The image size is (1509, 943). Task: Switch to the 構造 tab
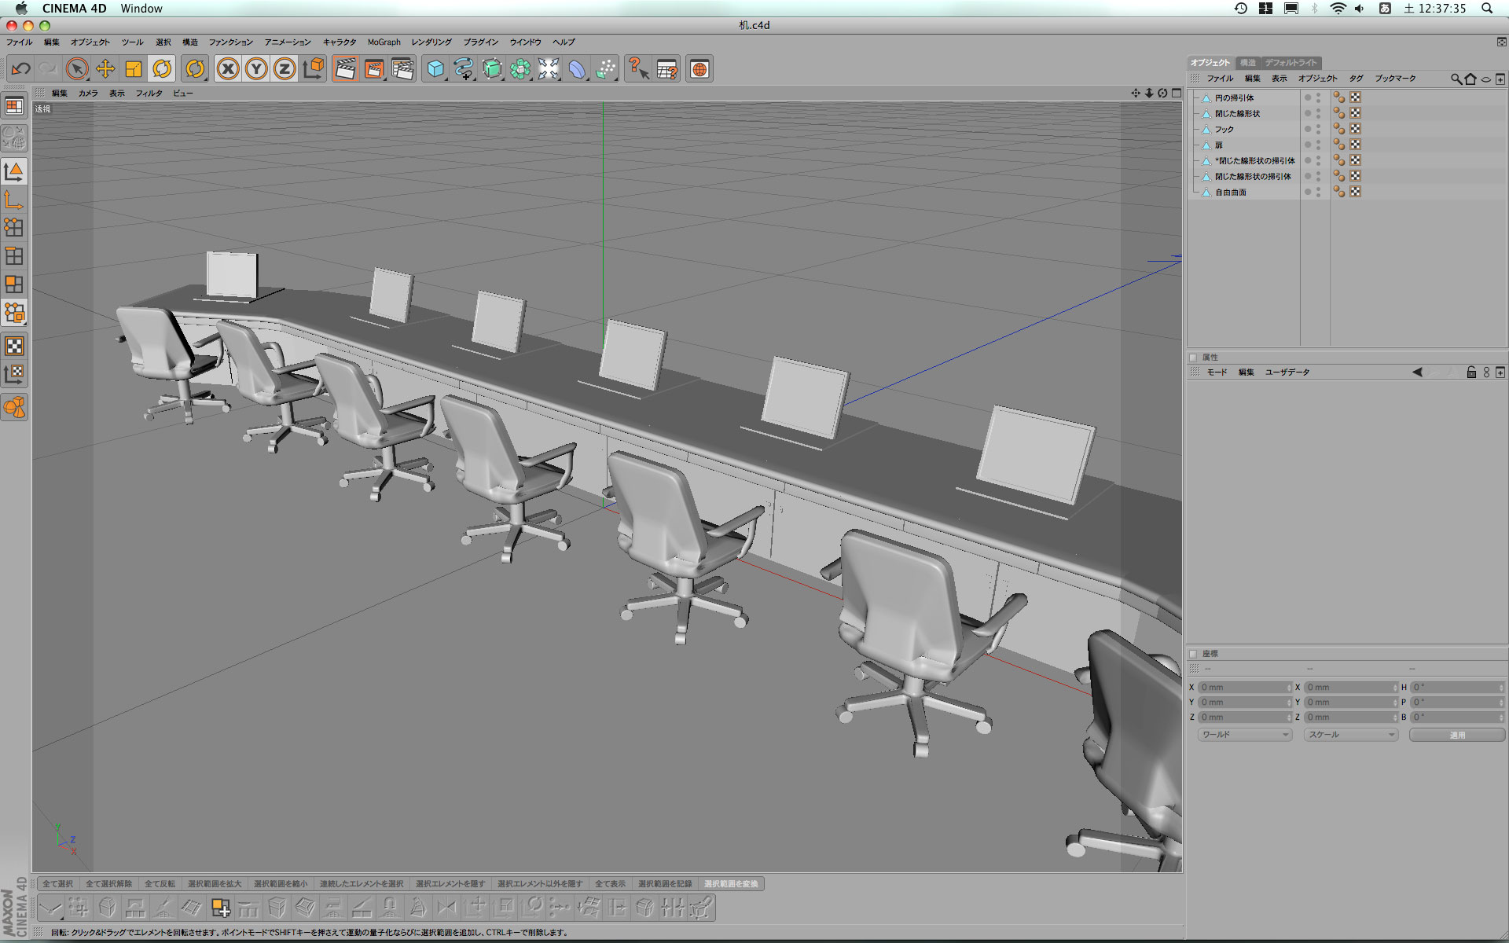[1247, 63]
